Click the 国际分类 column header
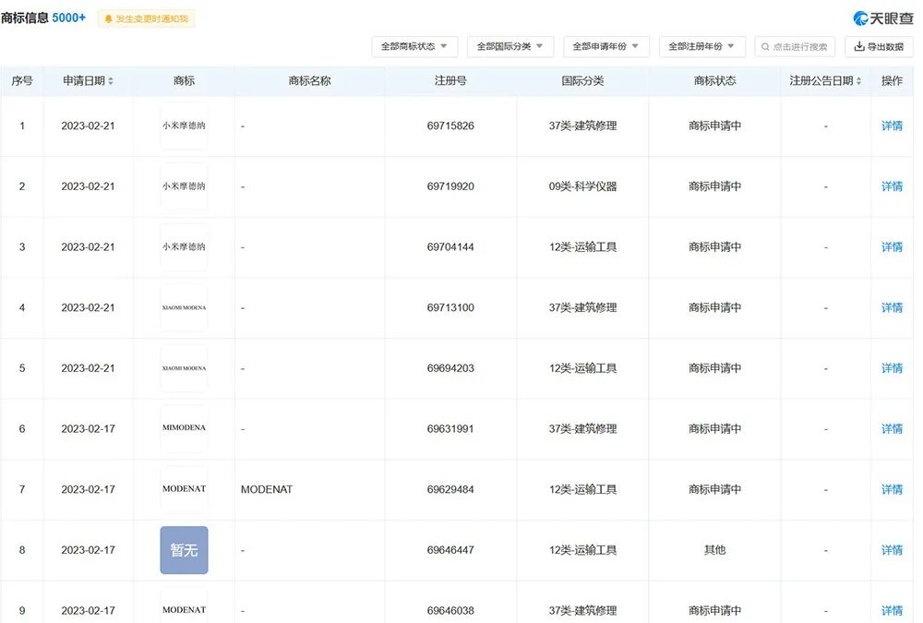Screen dimensions: 923x623 [x=582, y=80]
